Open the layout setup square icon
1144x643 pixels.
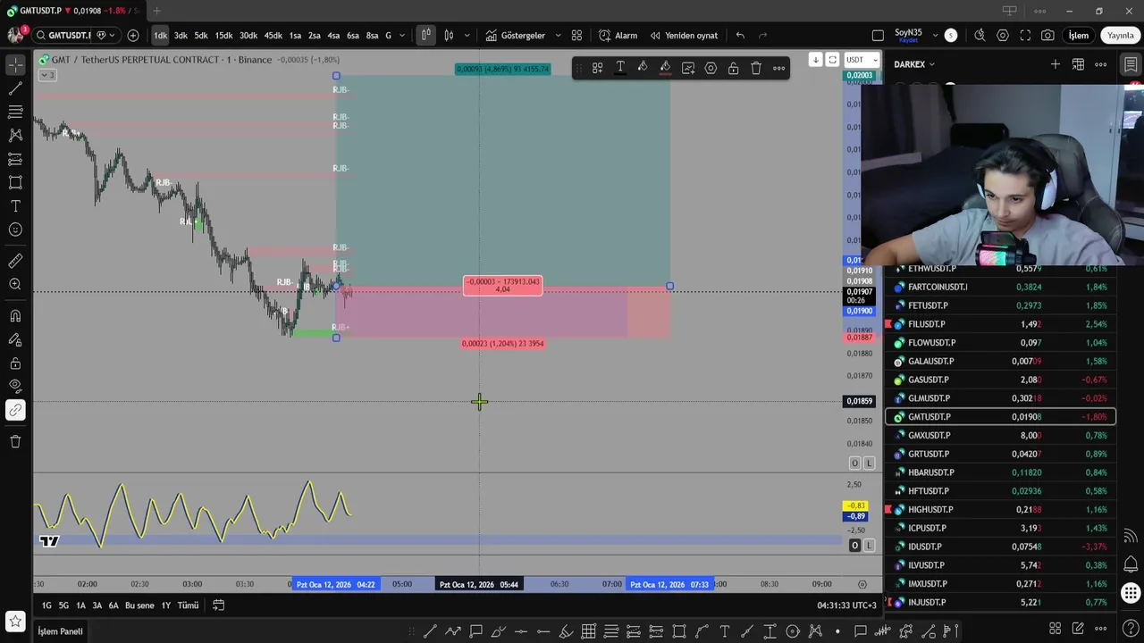coord(878,36)
